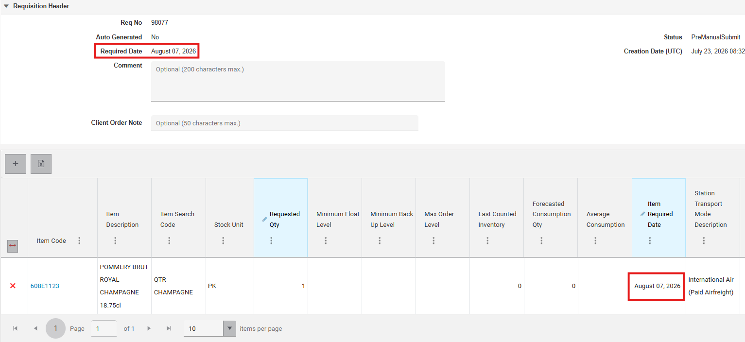This screenshot has height=342, width=745.
Task: Click the Requested Qty cell value 1
Action: click(281, 286)
